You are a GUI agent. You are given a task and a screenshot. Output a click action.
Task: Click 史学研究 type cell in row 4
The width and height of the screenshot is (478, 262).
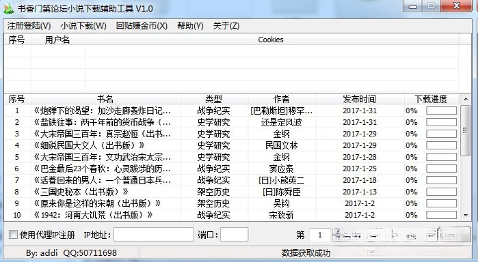click(x=213, y=145)
